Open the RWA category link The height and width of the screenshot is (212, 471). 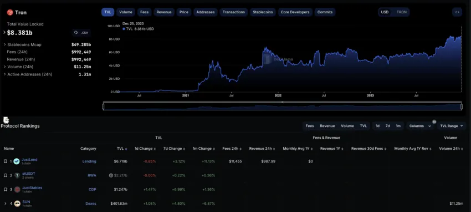[x=92, y=175]
